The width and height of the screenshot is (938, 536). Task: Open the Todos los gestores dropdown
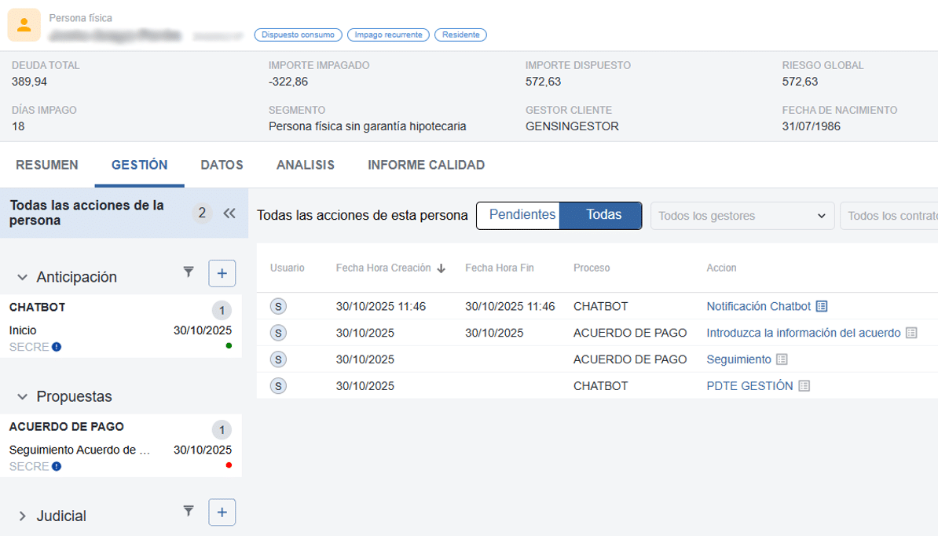(x=742, y=216)
